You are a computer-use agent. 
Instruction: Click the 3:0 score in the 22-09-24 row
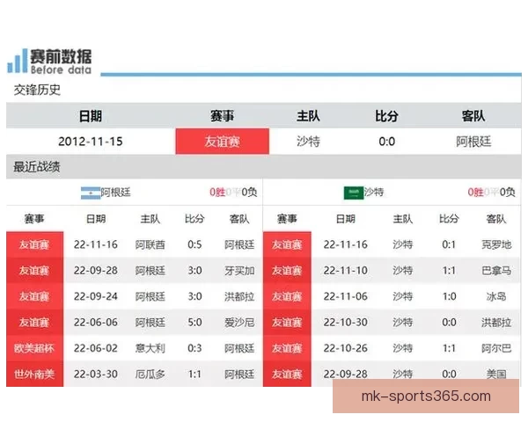click(194, 296)
